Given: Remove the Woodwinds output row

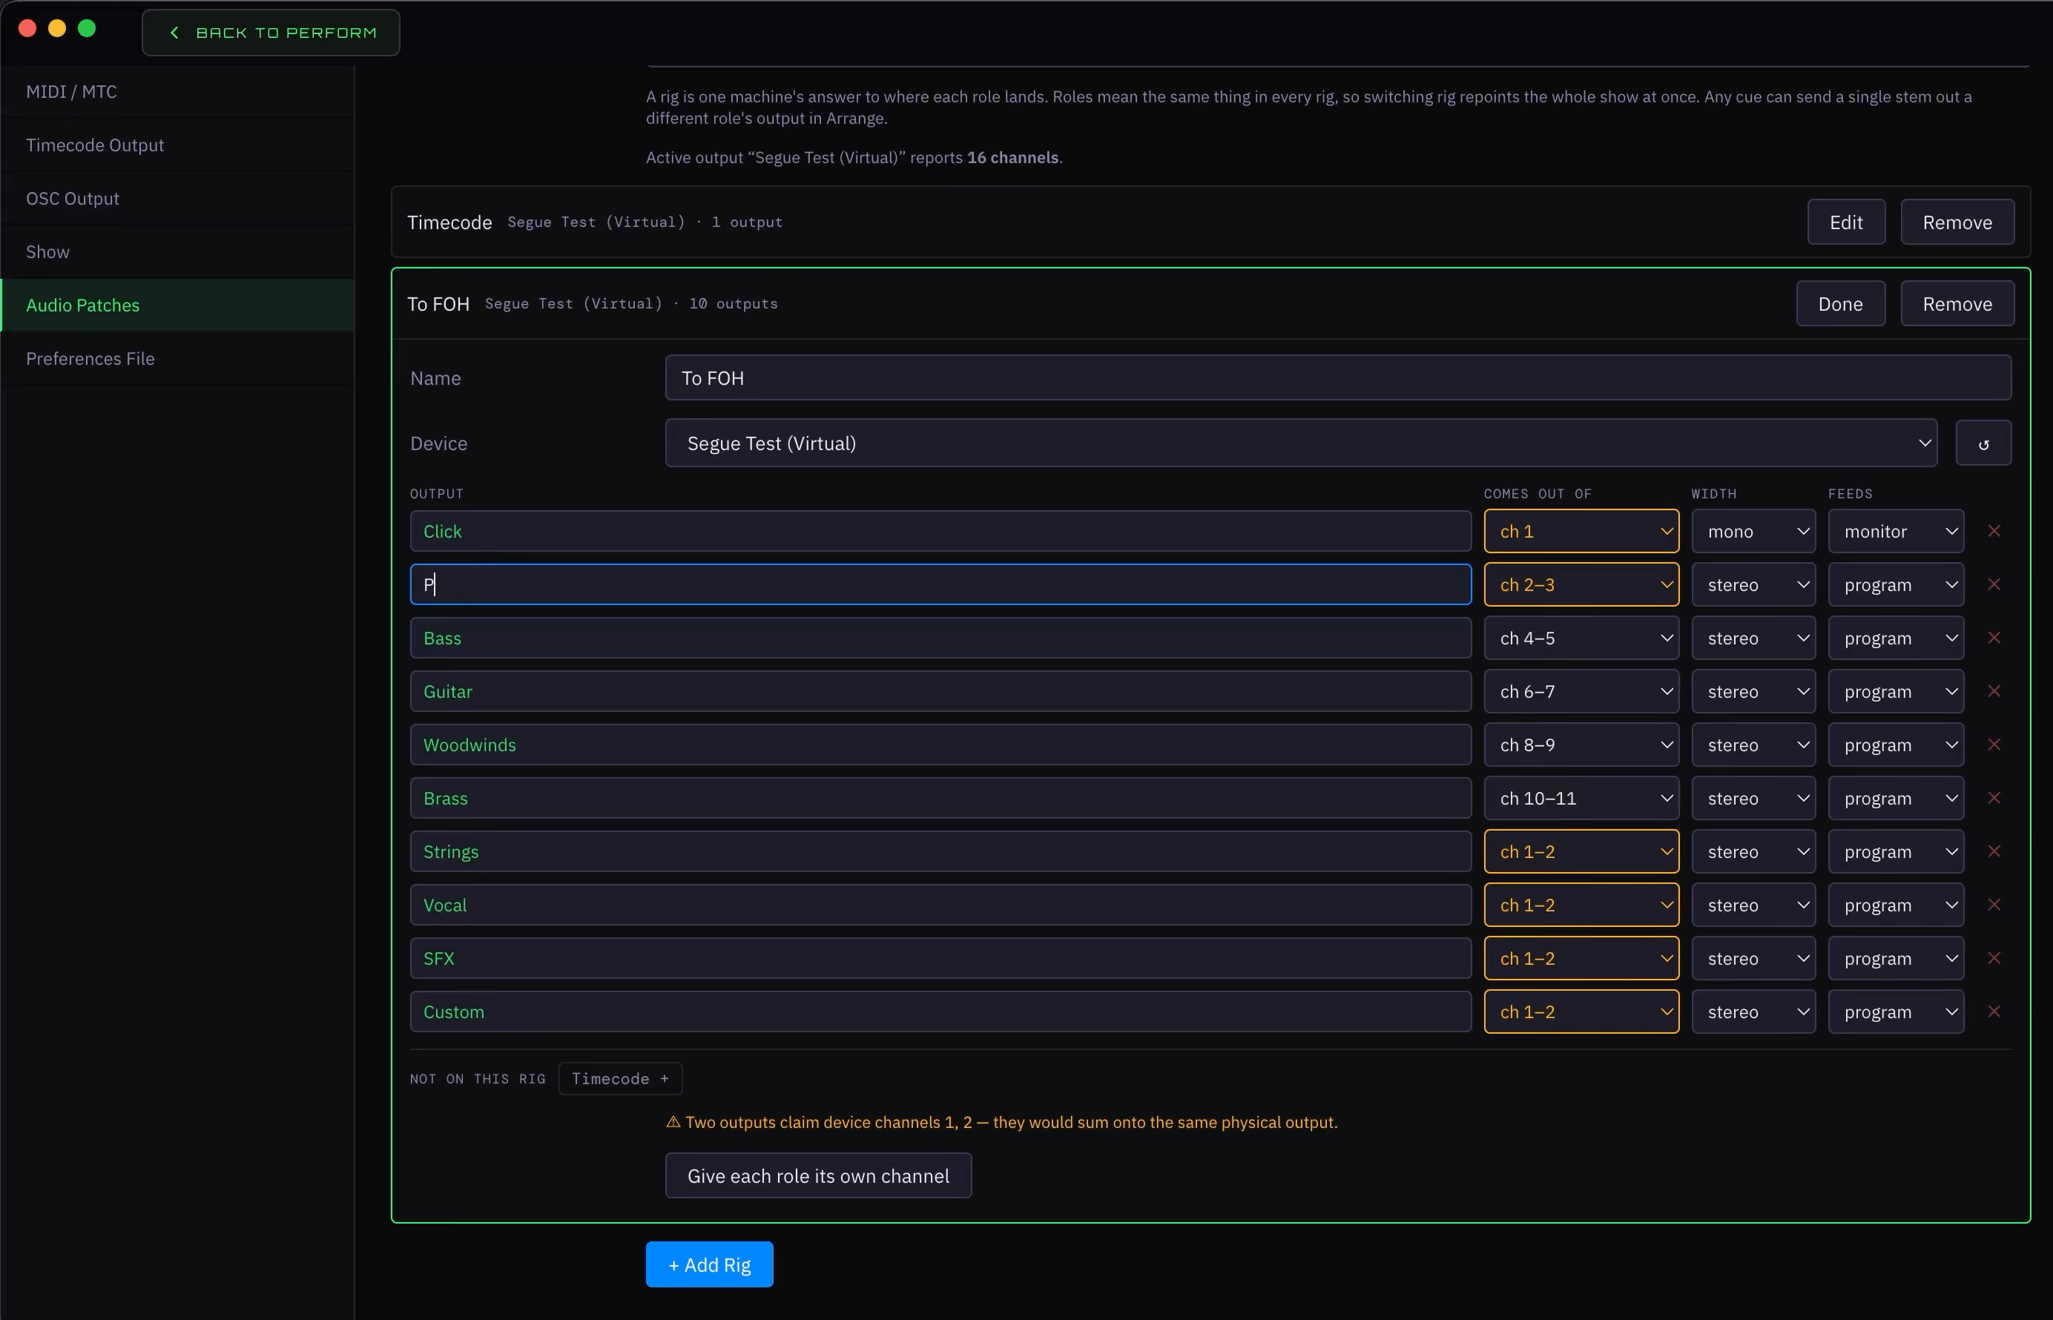Looking at the screenshot, I should [x=1994, y=745].
